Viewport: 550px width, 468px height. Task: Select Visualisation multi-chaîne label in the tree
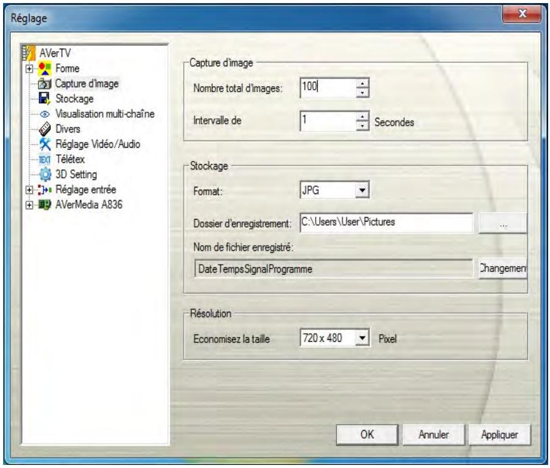pos(105,114)
